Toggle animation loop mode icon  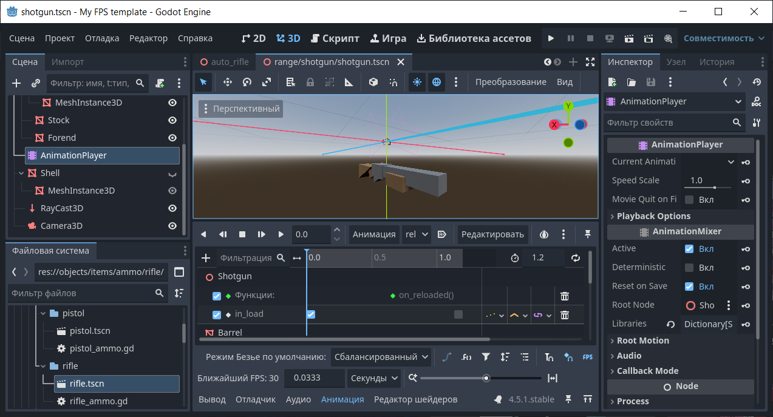[x=576, y=258]
